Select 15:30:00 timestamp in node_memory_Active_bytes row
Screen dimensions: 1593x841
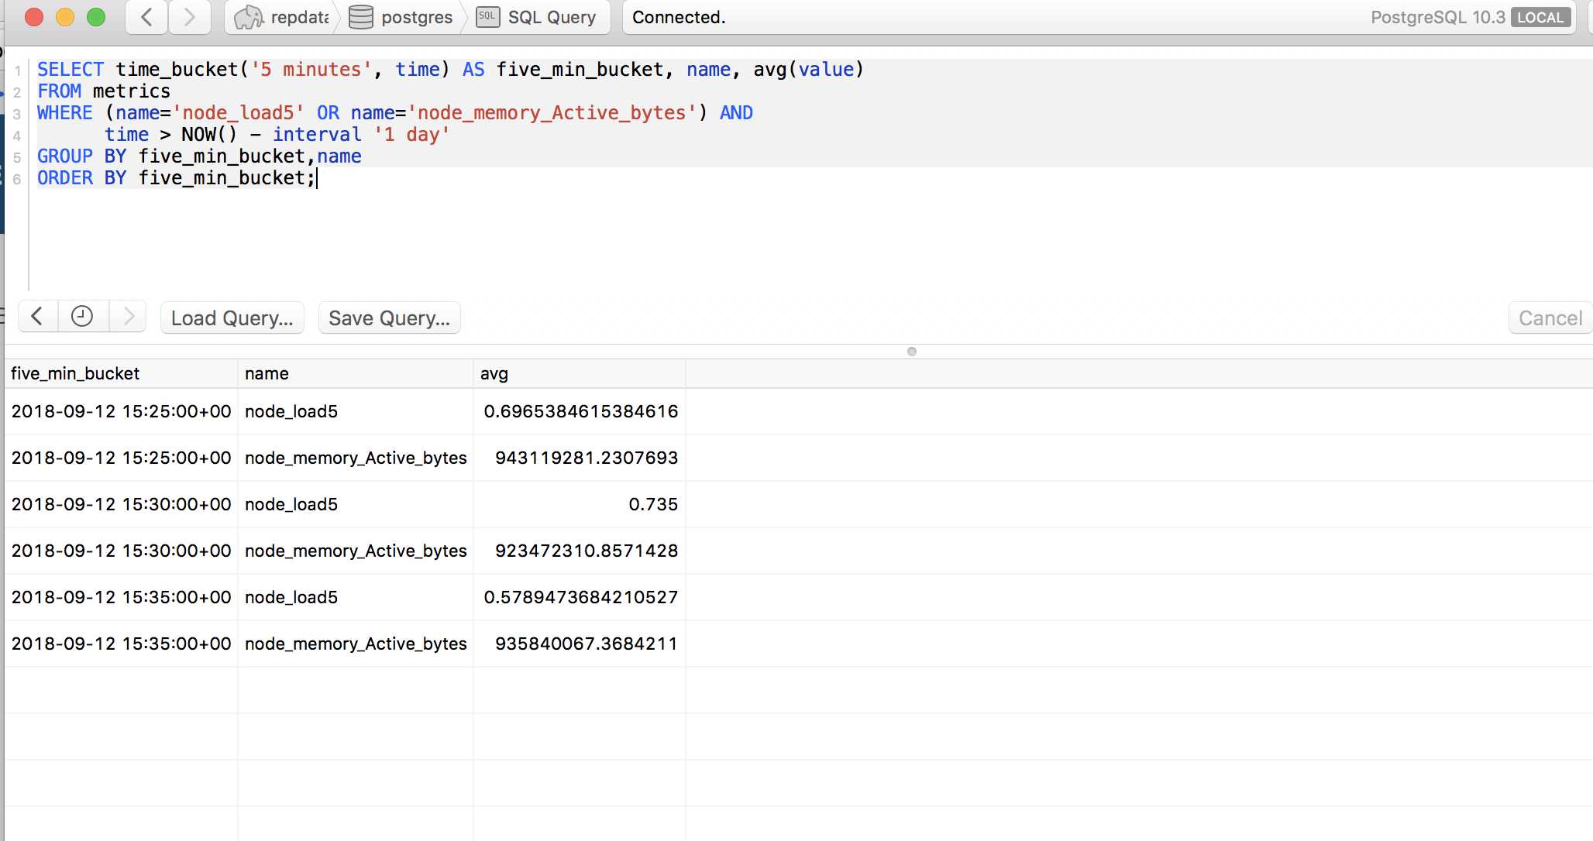[121, 551]
